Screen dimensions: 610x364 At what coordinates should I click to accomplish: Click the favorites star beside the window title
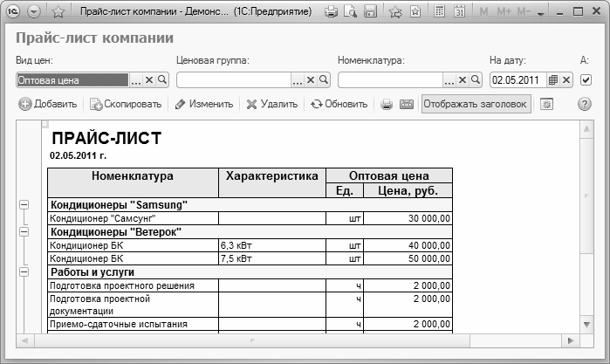[58, 12]
